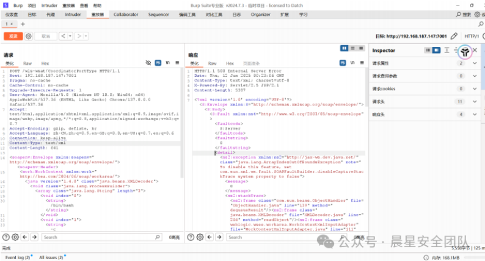Toggle the hide-eye icon in request panel
Image resolution: width=485 pixels, height=261 pixels.
click(x=148, y=63)
